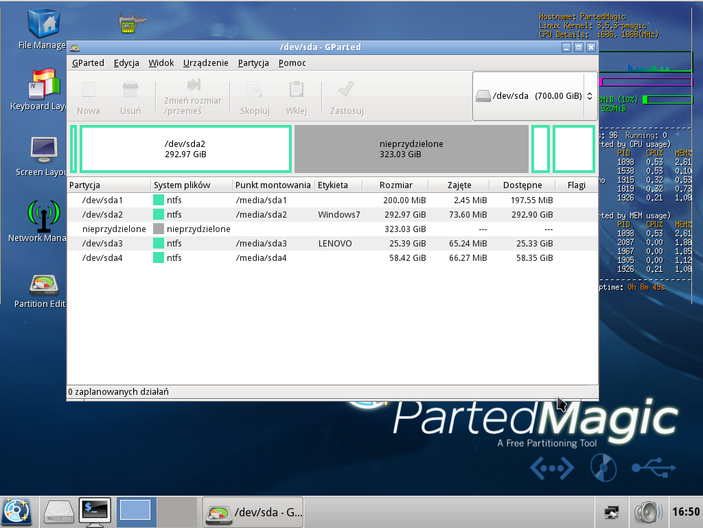
Task: Sort by System plików column header
Action: click(192, 185)
